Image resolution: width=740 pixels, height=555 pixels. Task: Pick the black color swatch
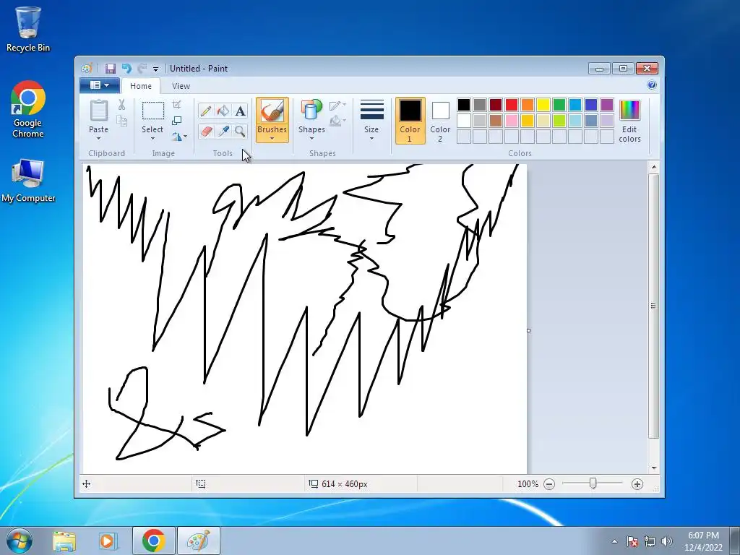(x=464, y=105)
